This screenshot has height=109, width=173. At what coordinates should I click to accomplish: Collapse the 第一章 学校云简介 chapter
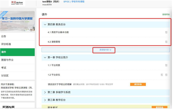tap(45, 57)
